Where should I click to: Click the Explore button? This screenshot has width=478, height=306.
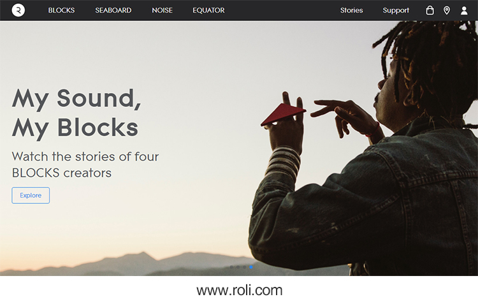click(31, 195)
